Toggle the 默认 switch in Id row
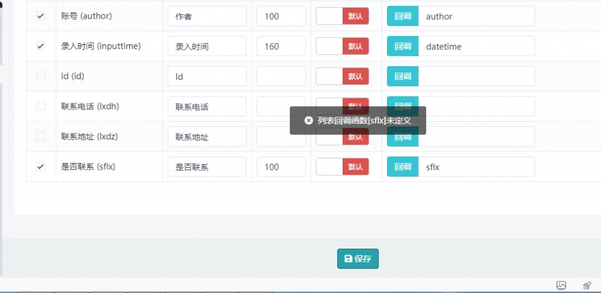 [x=343, y=77]
